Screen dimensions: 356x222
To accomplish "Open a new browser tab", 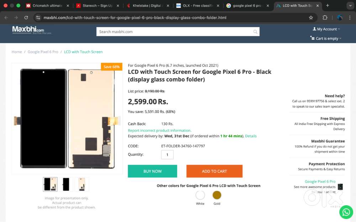I will (328, 6).
